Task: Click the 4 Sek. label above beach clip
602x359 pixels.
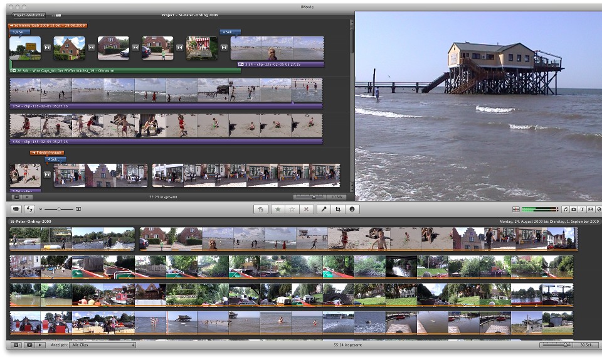Action: (230, 32)
